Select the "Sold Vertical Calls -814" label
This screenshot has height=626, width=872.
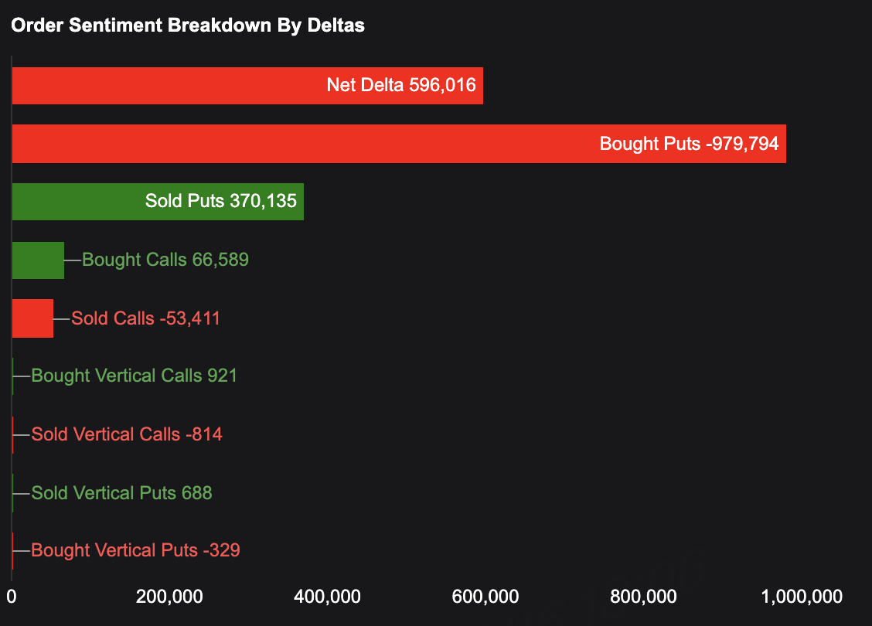click(127, 434)
